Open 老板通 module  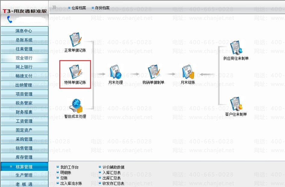click(24, 184)
